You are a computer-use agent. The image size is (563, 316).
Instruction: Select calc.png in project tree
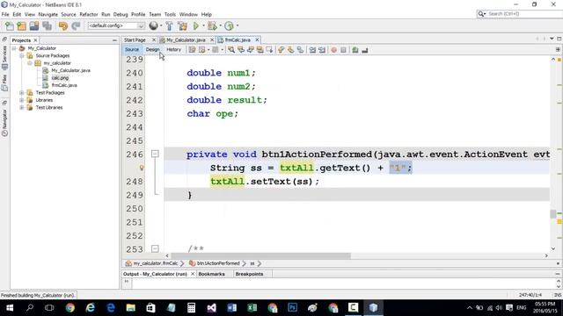60,78
